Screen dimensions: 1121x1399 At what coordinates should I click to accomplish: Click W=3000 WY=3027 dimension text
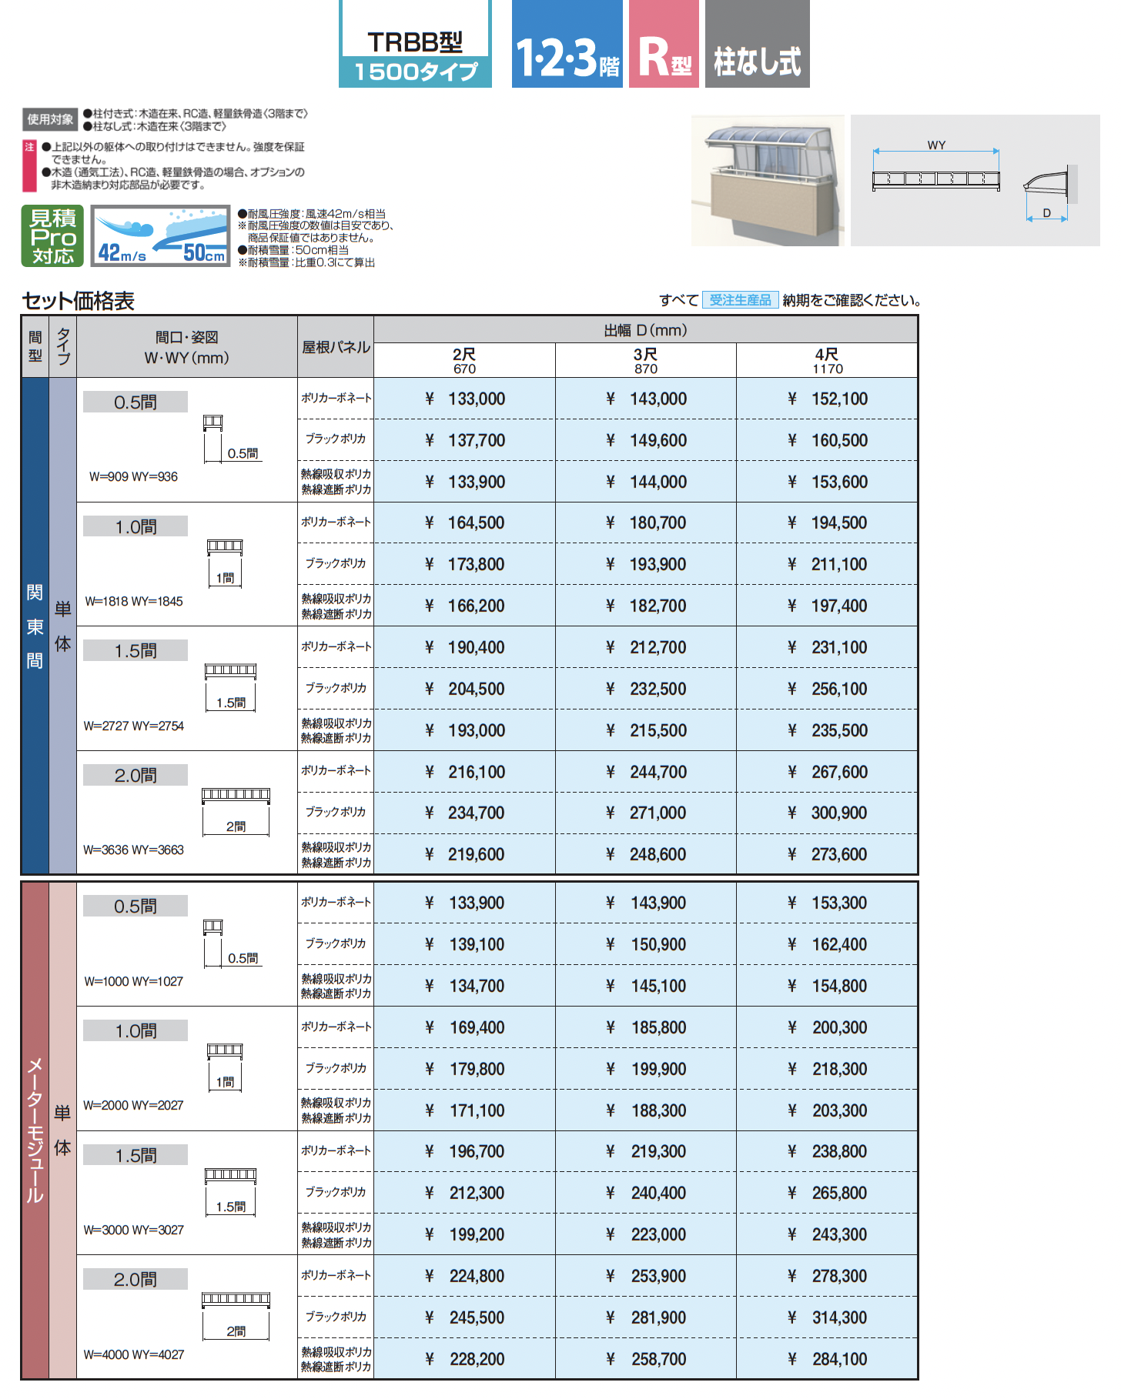(134, 1230)
